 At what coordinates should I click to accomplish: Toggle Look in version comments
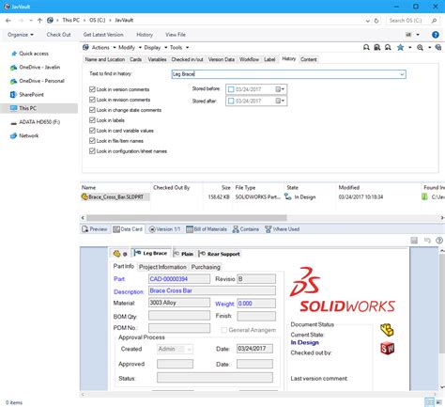click(92, 89)
